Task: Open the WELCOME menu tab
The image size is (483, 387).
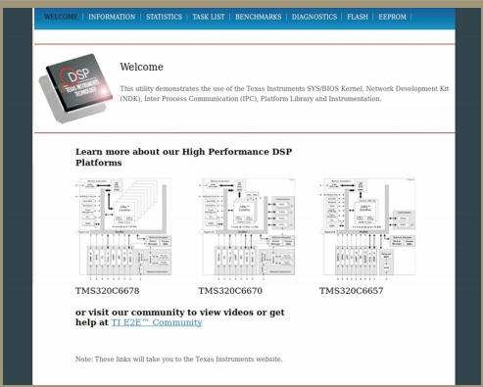Action: 61,17
